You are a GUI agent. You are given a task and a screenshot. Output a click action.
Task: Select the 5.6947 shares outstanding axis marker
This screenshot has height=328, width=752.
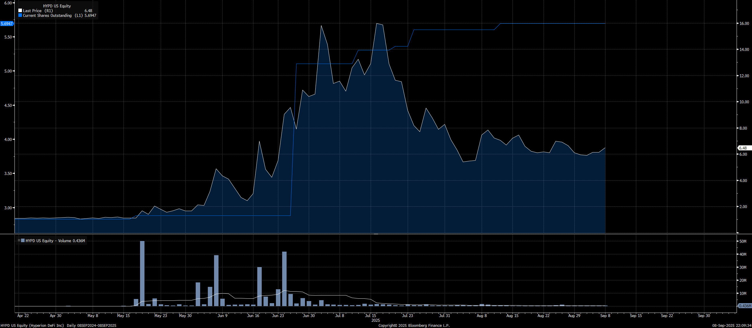(7, 24)
